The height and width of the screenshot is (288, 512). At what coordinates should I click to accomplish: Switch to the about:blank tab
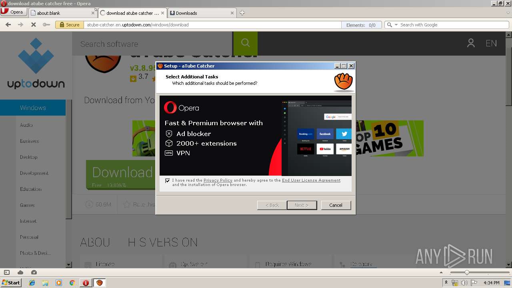coord(63,13)
